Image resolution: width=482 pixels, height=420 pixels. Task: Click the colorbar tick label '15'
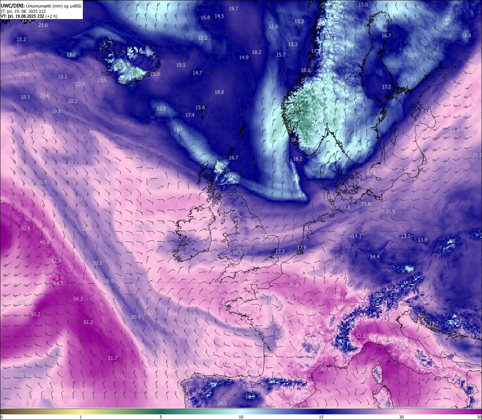pyautogui.click(x=321, y=417)
